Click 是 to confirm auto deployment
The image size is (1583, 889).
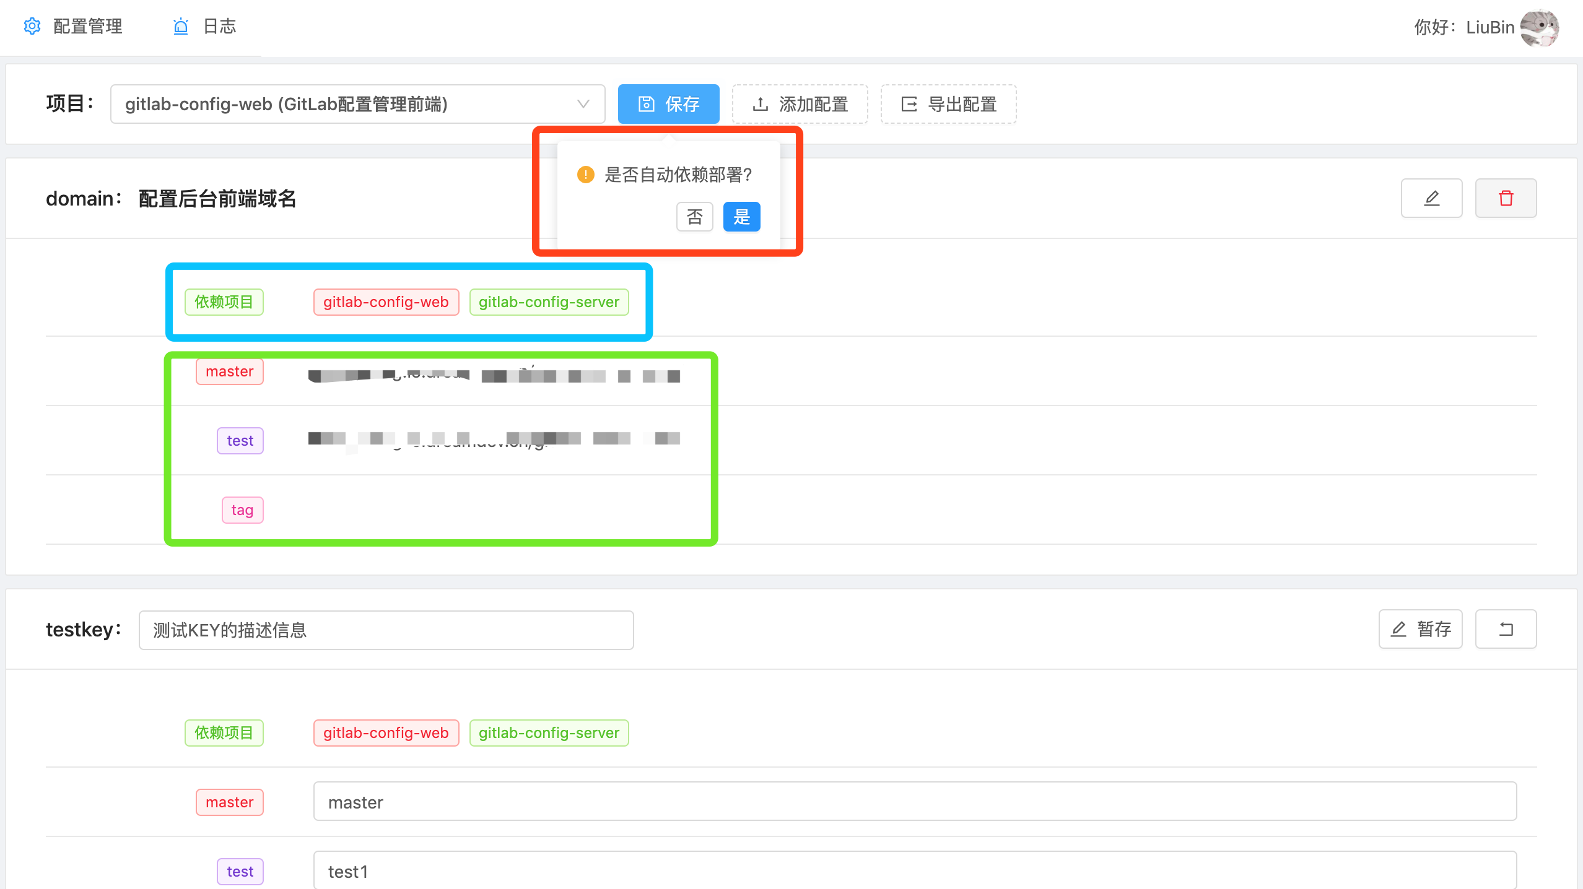click(741, 217)
